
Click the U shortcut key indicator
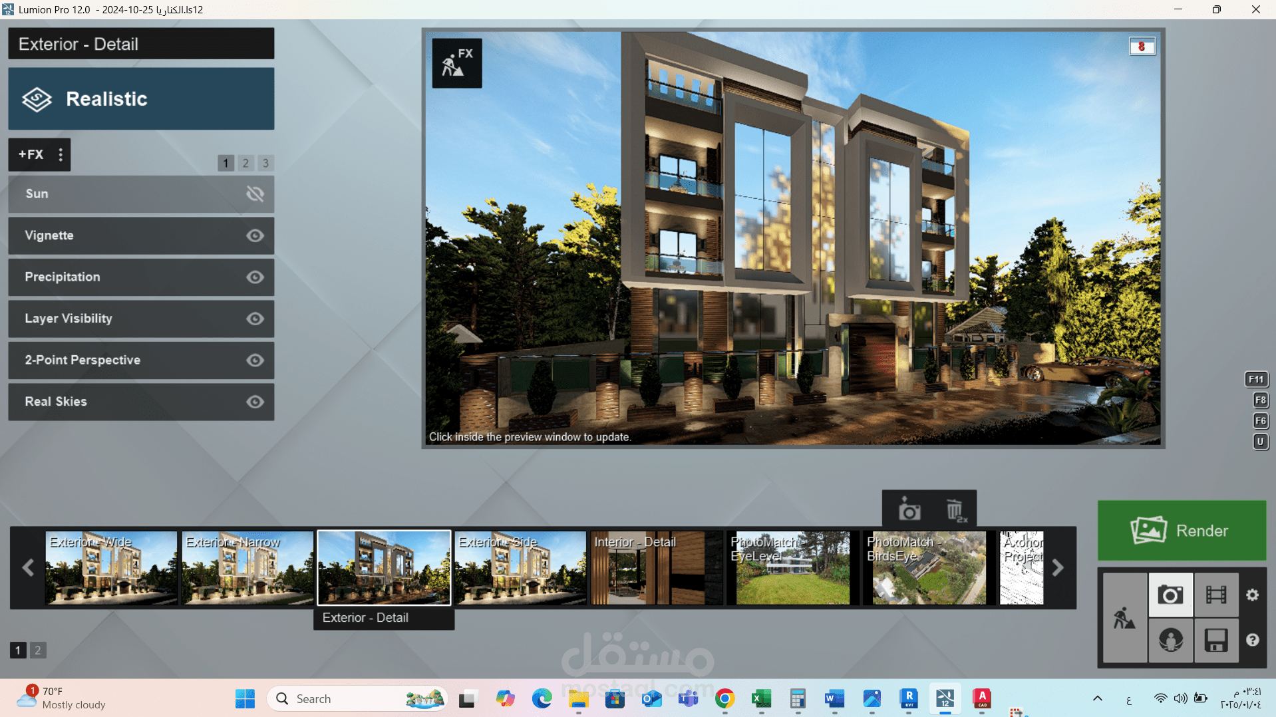point(1260,441)
